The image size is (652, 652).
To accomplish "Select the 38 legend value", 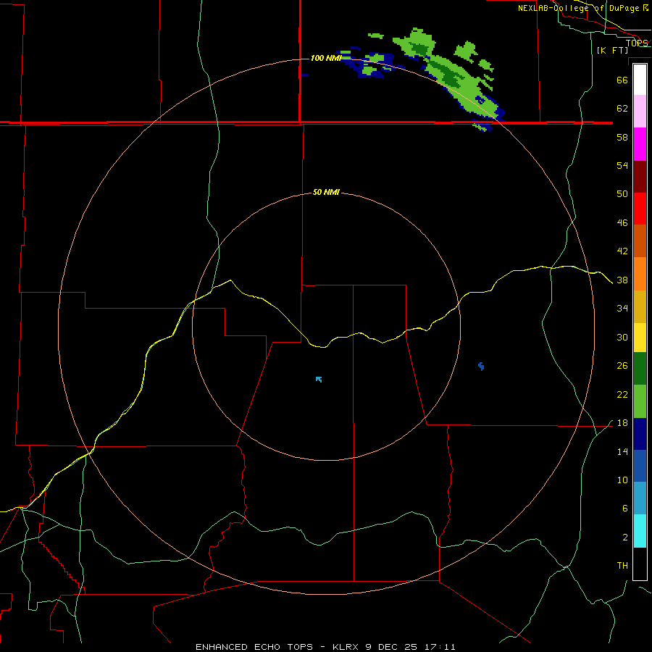I will pyautogui.click(x=622, y=280).
